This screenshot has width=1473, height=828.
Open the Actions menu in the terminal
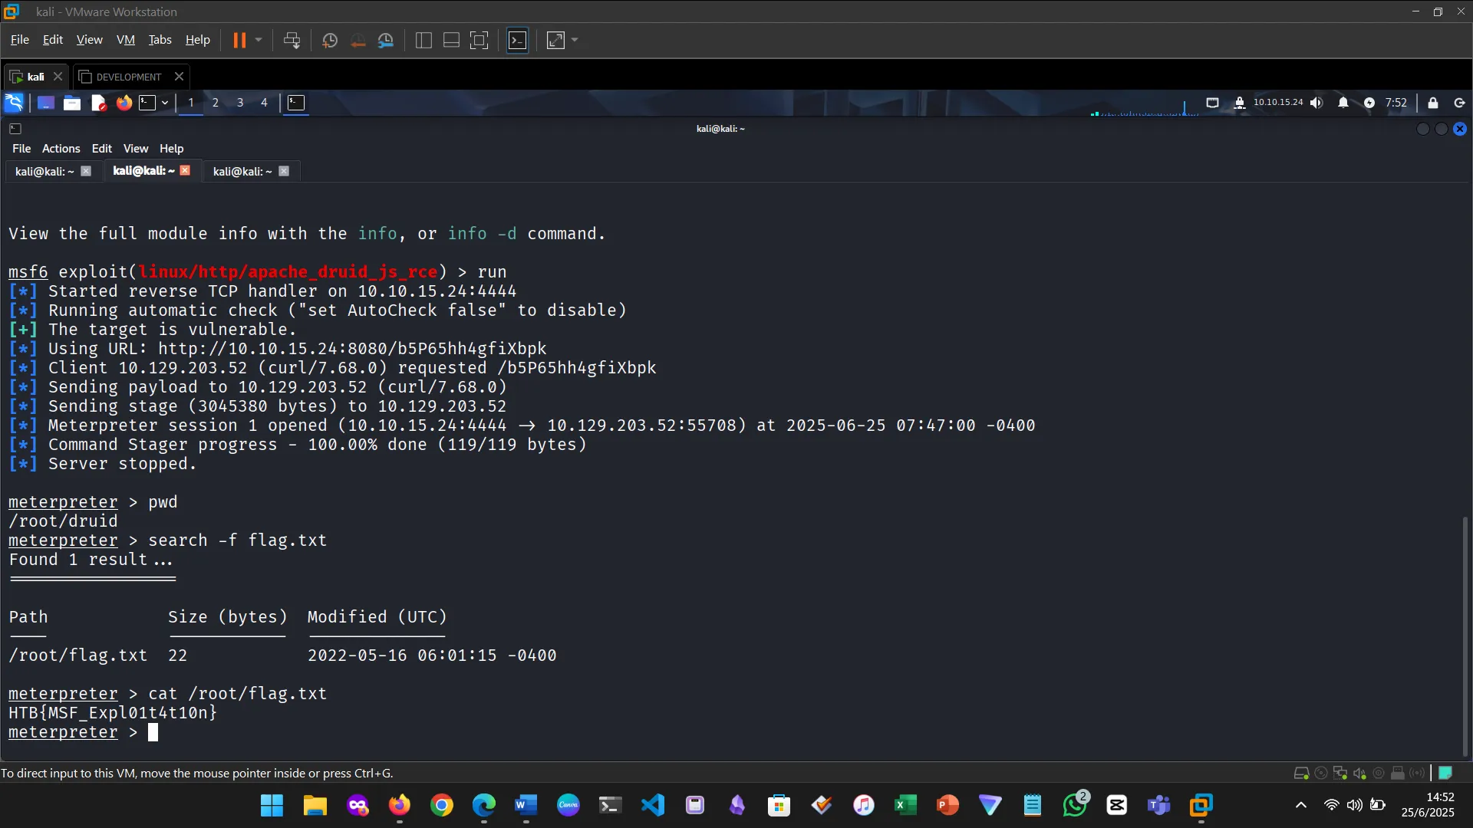click(61, 148)
